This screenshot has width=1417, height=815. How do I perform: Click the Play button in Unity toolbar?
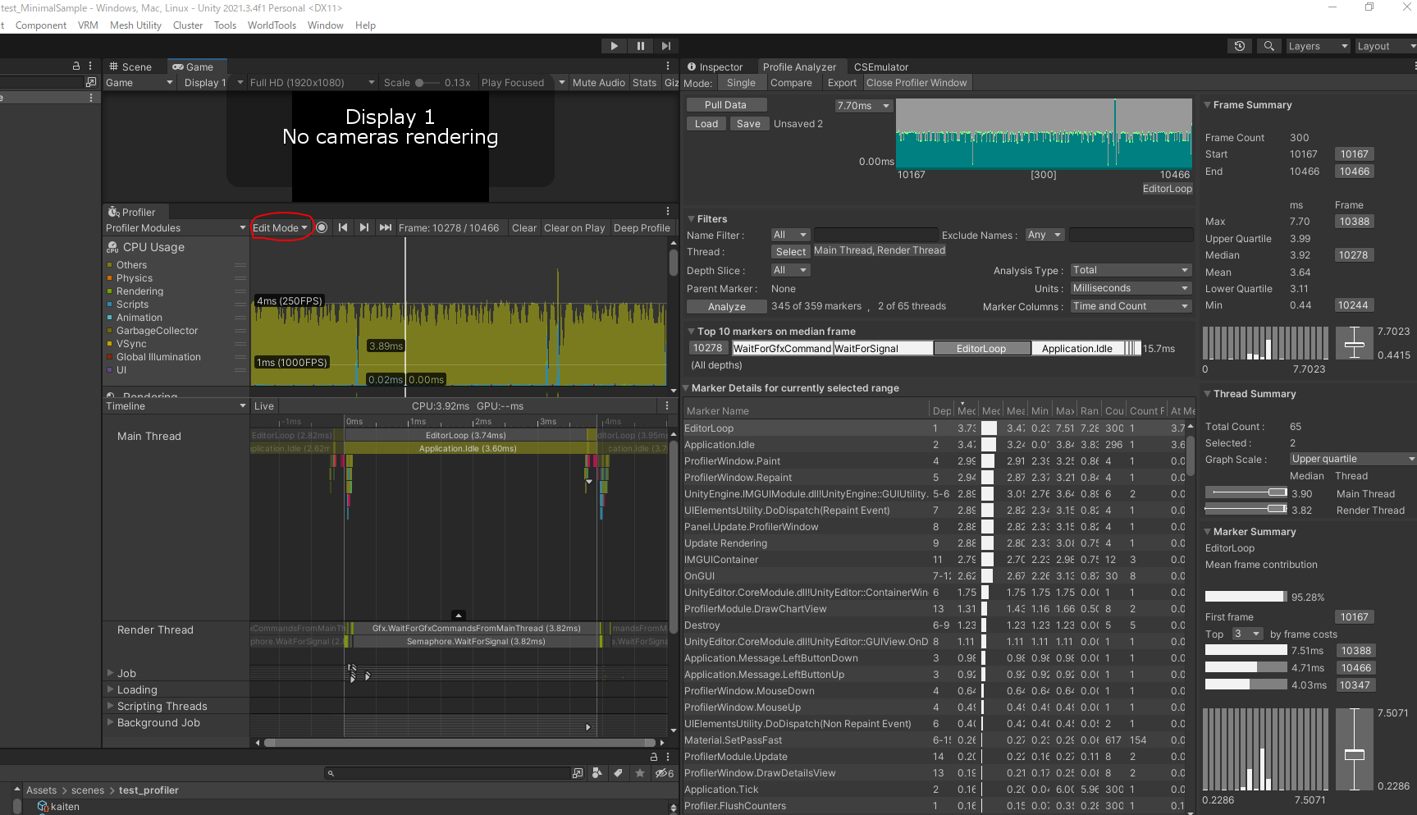[614, 46]
